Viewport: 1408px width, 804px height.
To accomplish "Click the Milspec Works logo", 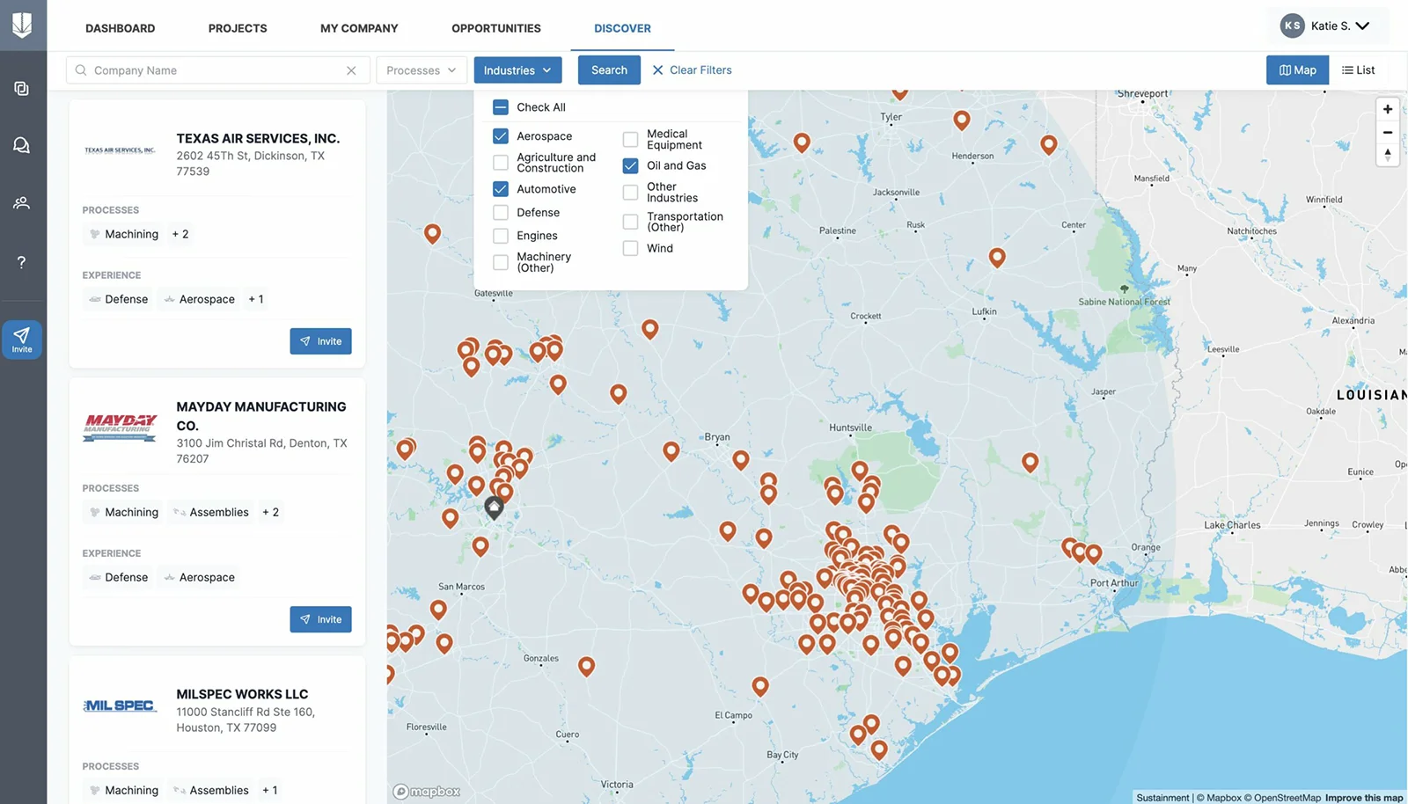I will click(120, 705).
